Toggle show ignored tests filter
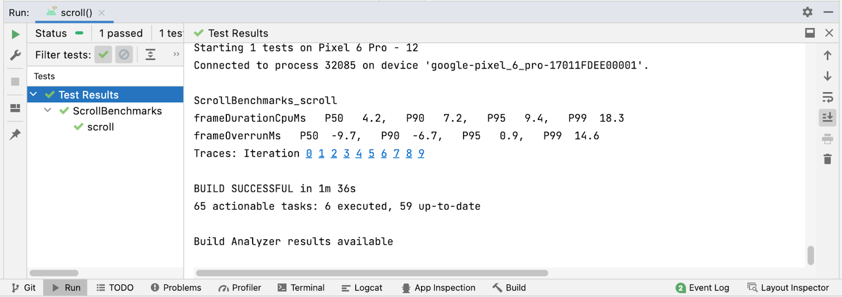Screen dimensions: 842x297 [x=124, y=54]
